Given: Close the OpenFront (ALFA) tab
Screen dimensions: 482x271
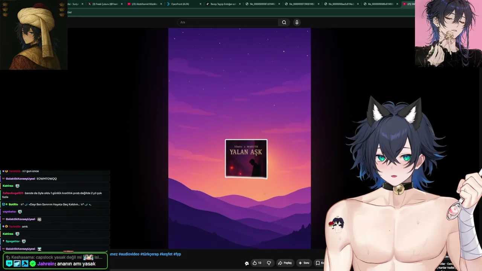Looking at the screenshot, I should tap(200, 4).
